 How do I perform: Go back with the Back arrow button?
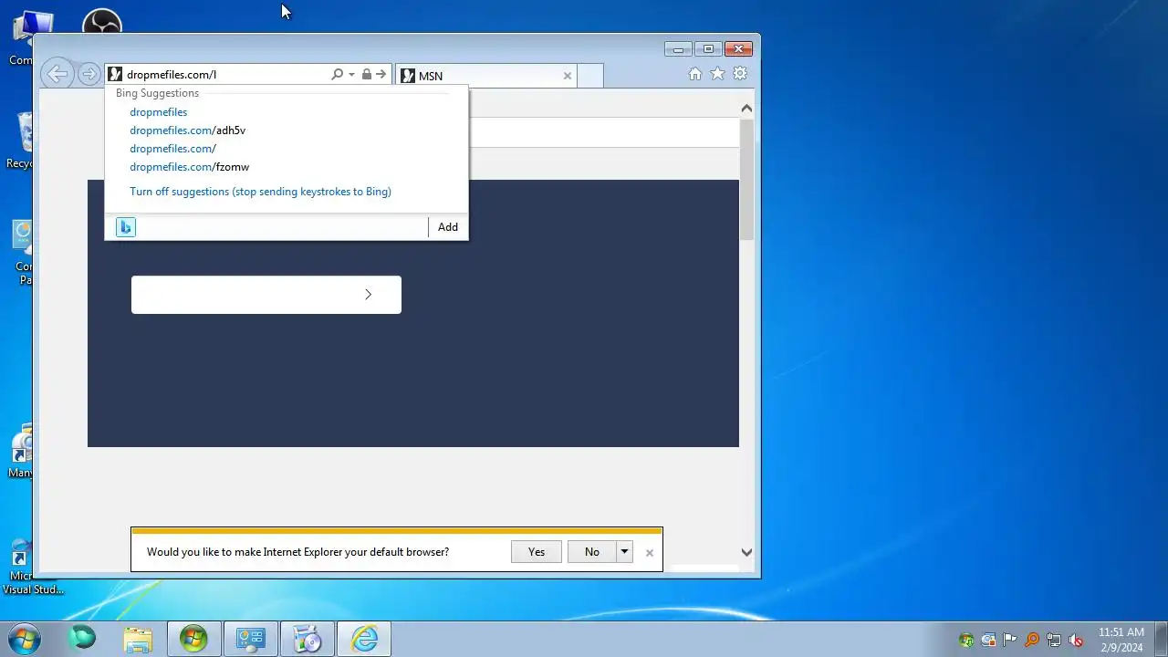click(x=57, y=75)
